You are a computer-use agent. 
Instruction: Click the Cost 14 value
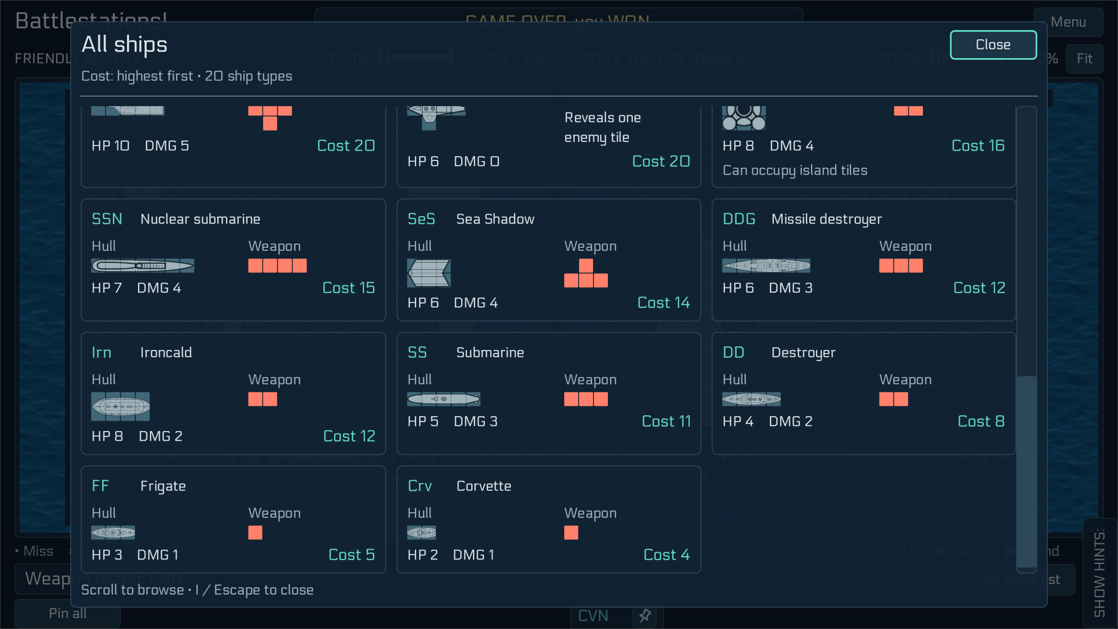(x=663, y=303)
